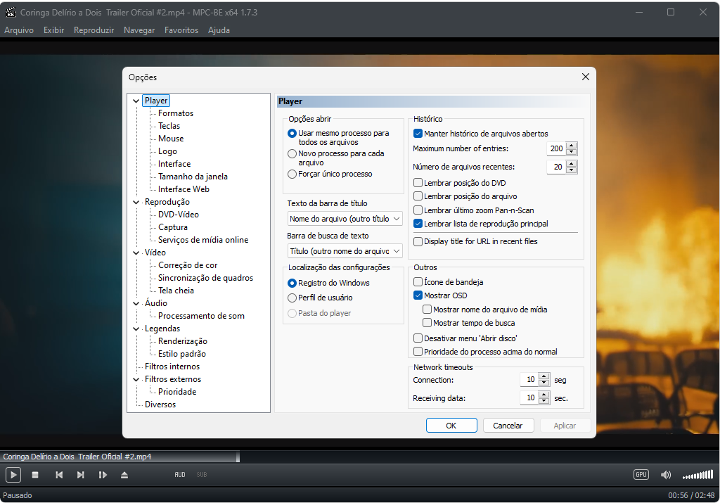Click the Play button in the player
720x503 pixels.
coord(13,475)
